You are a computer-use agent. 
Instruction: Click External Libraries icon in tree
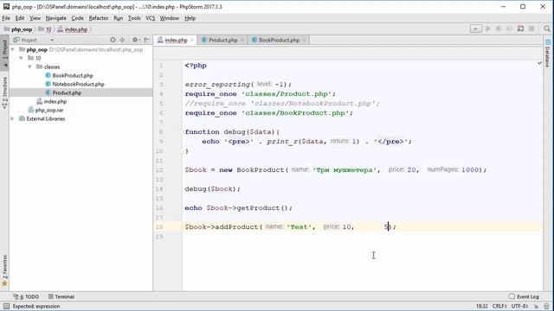tap(22, 119)
